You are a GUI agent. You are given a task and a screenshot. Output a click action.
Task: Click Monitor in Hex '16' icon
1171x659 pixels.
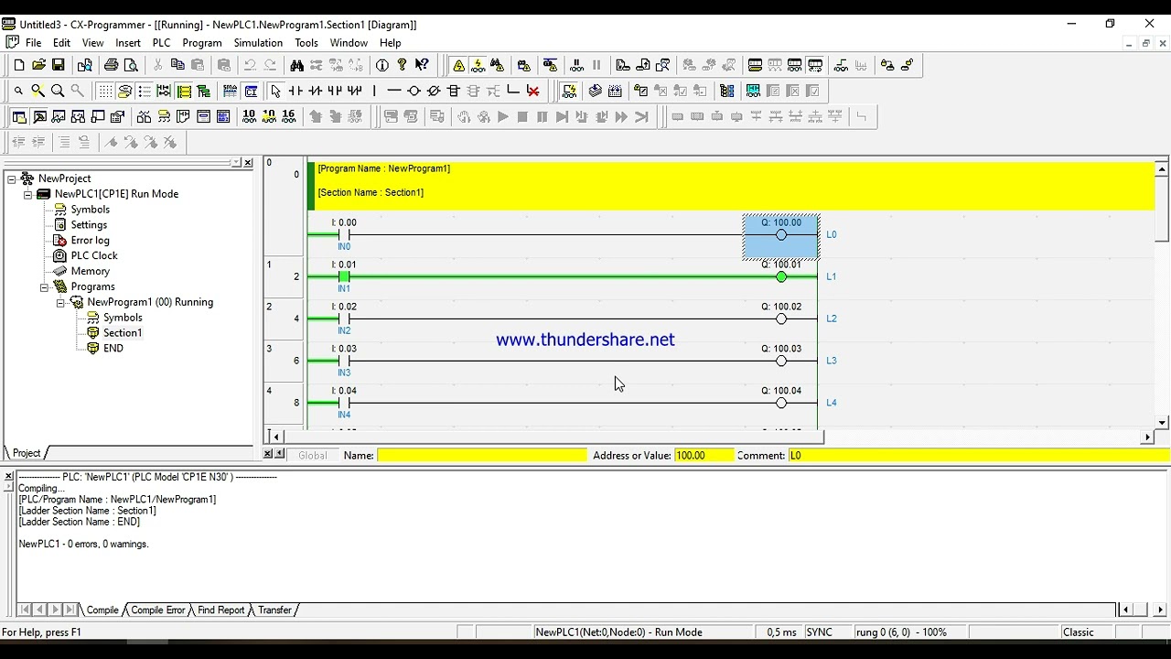click(x=289, y=116)
